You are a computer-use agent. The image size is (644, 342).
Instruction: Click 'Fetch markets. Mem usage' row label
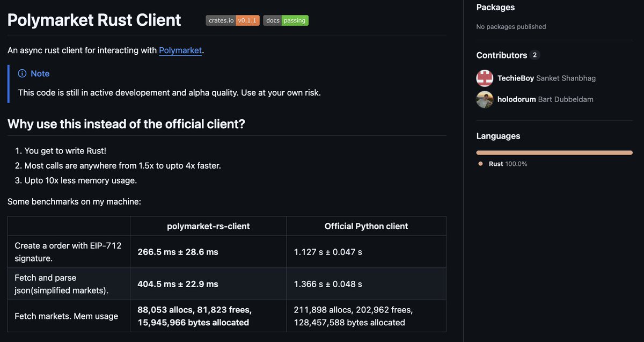pos(69,316)
